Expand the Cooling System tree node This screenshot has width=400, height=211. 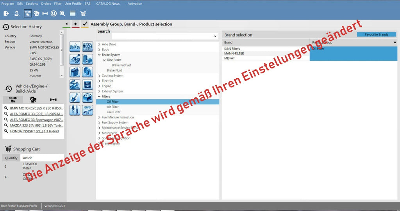(99, 76)
